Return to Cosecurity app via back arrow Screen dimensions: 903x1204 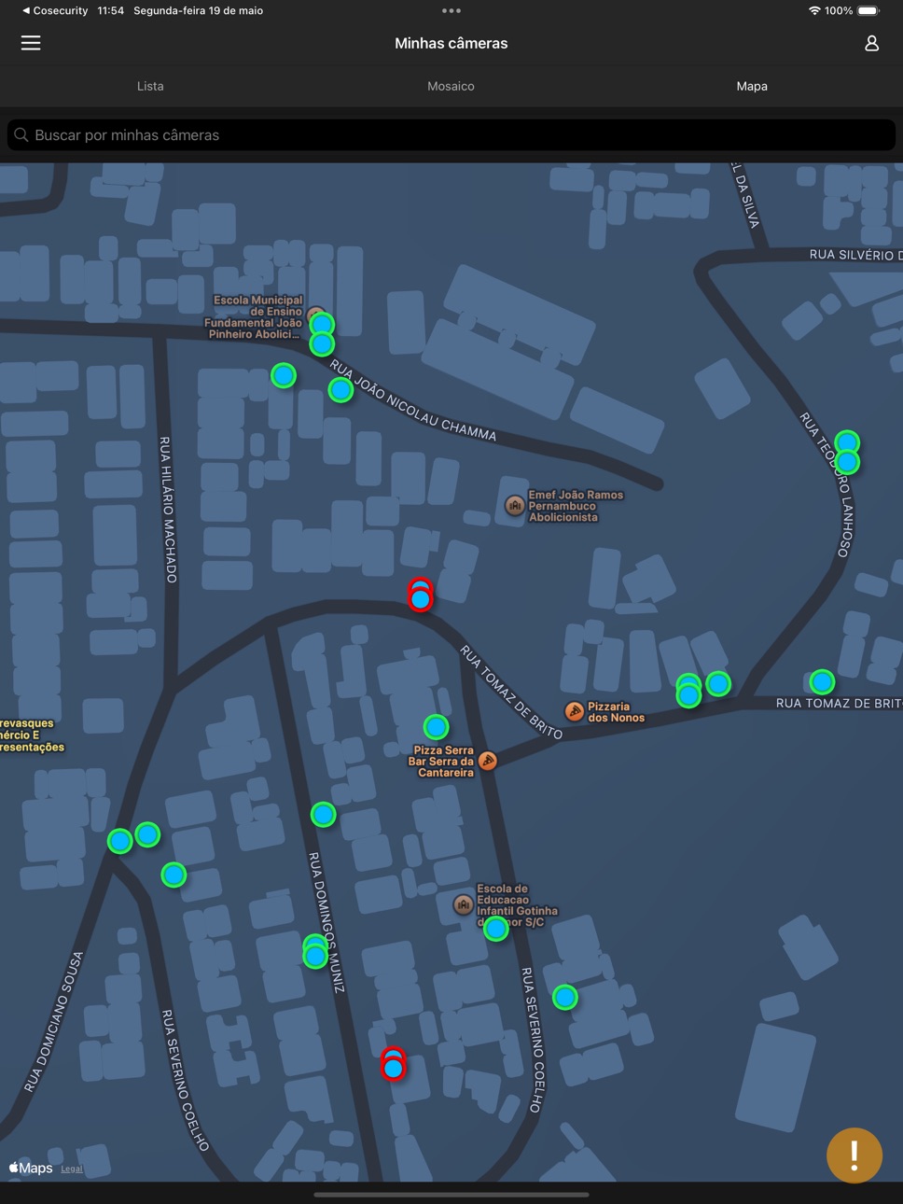tap(54, 11)
